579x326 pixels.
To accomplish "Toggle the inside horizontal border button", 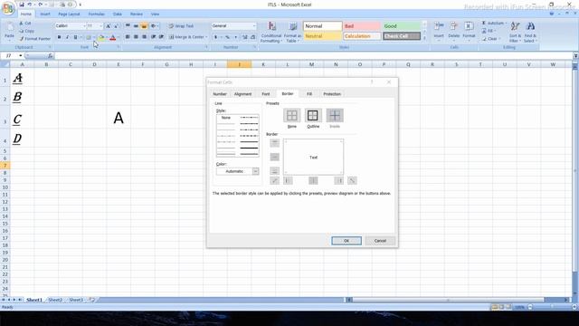I will point(274,157).
